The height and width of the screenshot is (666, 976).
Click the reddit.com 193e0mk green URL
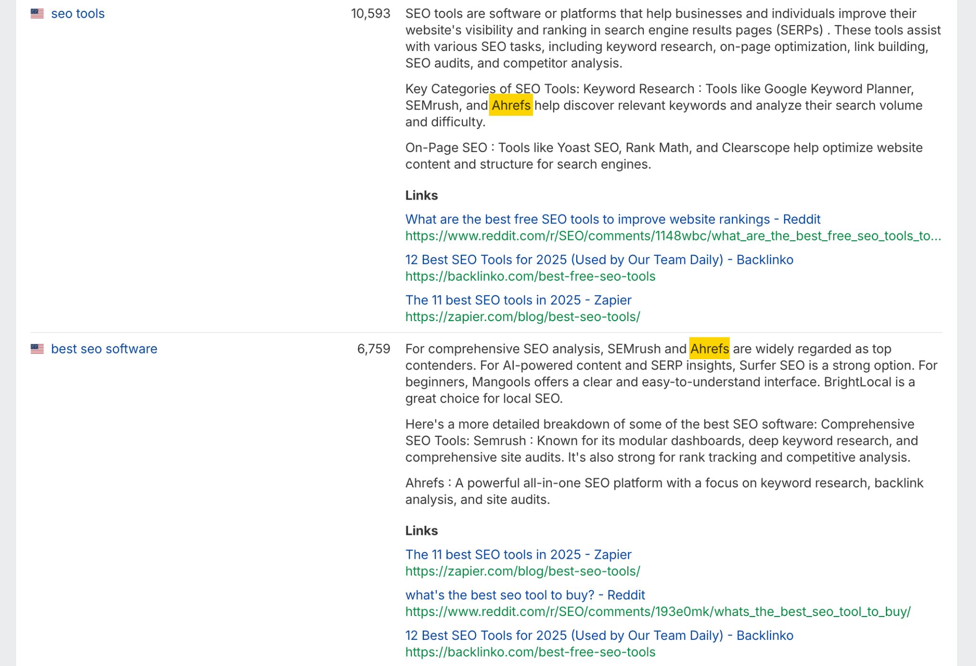coord(658,612)
